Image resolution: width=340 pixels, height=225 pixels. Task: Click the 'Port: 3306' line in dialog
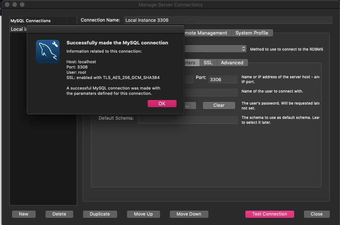(x=77, y=67)
